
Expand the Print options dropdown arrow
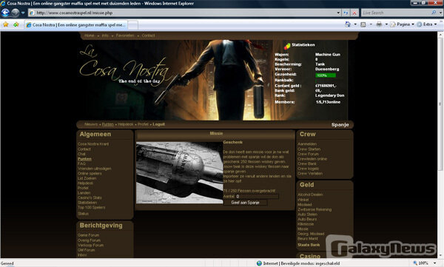[x=386, y=24]
